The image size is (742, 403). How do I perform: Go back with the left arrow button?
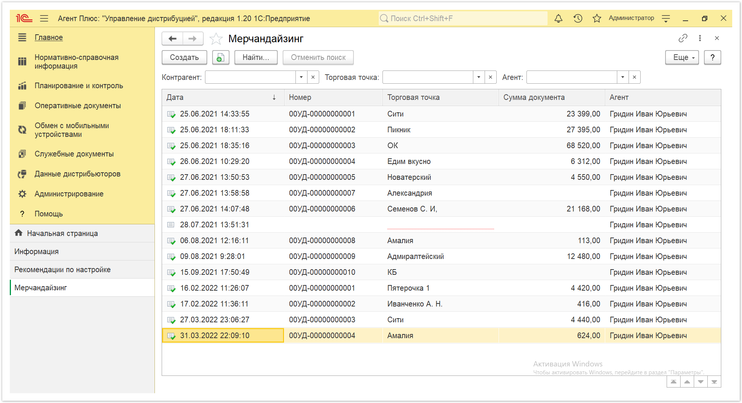[173, 39]
